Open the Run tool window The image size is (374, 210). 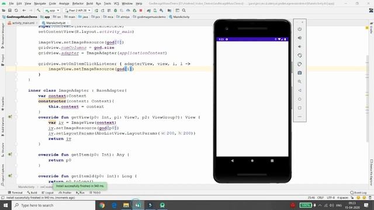click(x=80, y=192)
